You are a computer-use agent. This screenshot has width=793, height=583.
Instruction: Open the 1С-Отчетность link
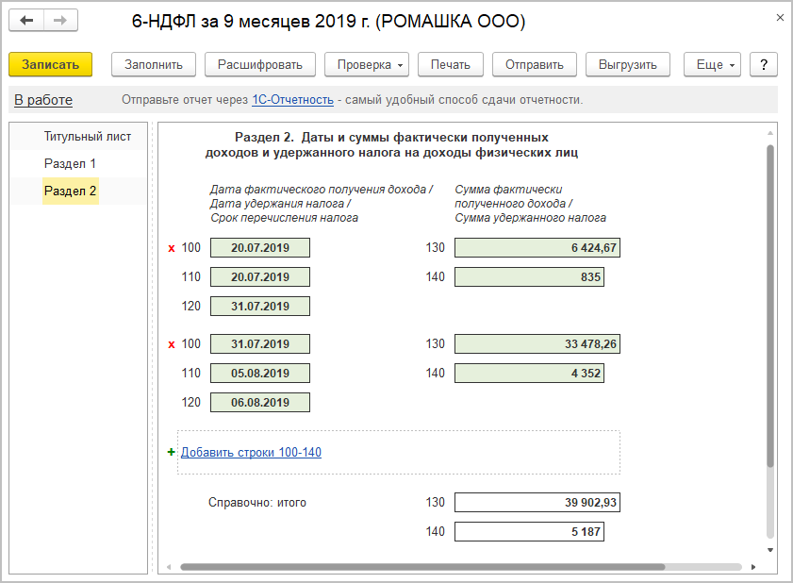292,100
